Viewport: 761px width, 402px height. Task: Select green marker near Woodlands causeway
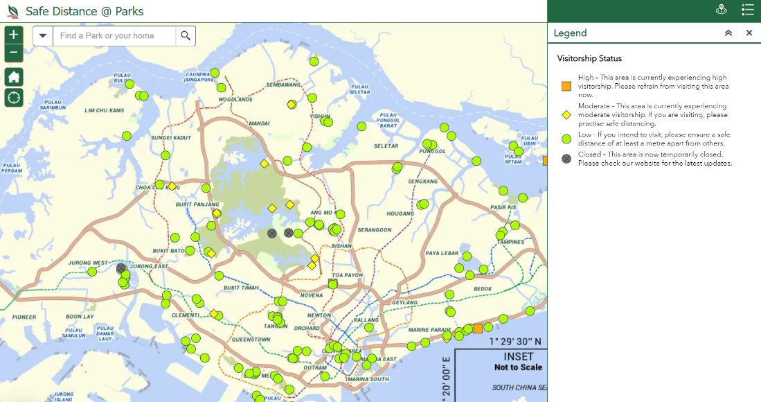pyautogui.click(x=215, y=73)
